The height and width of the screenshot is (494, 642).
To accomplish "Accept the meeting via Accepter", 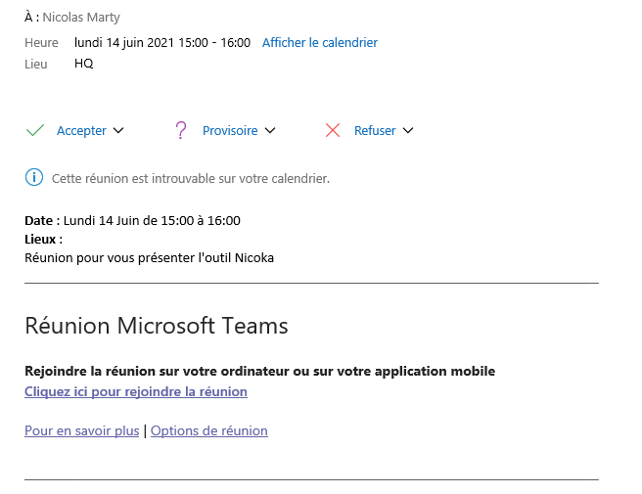I will pos(81,130).
